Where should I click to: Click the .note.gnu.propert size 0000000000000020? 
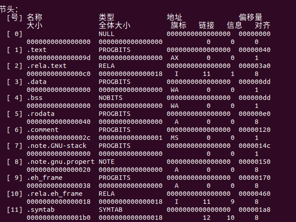(59, 170)
